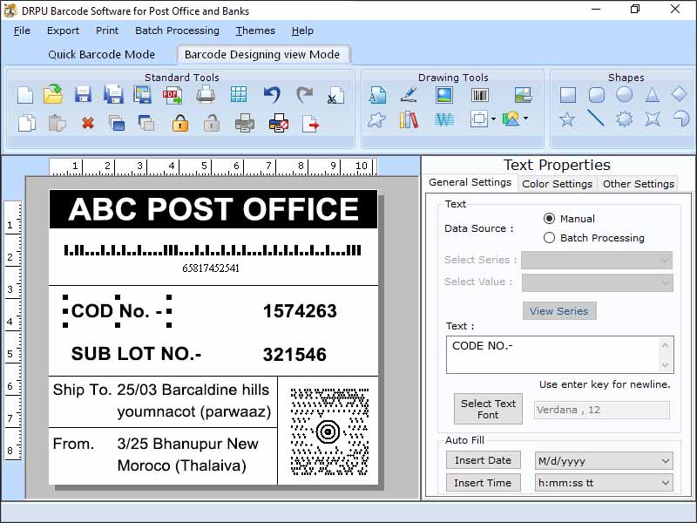Open the Print tool in Standard Tools

click(x=206, y=94)
